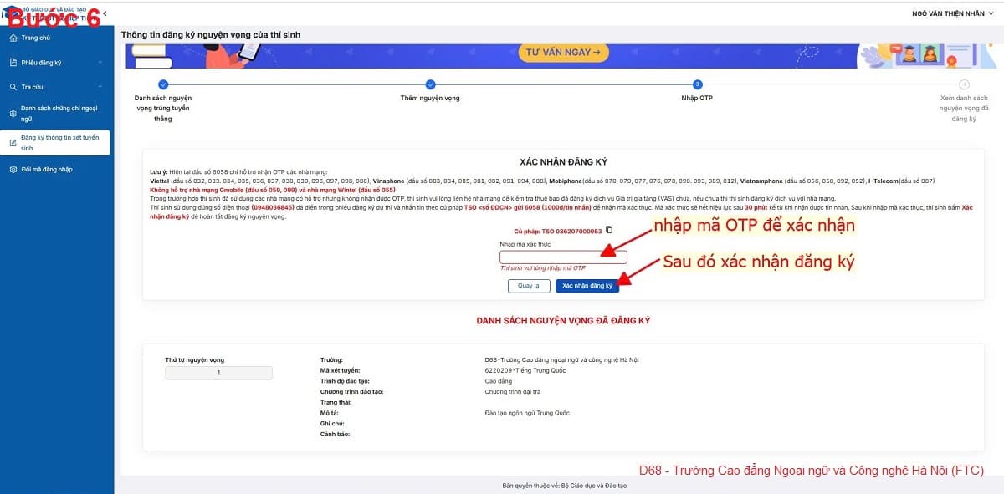Copy the TSO syntax with the copy icon

tap(609, 230)
